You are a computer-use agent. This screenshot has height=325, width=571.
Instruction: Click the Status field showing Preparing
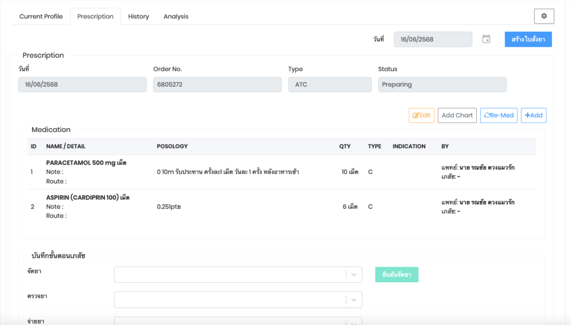pyautogui.click(x=442, y=85)
